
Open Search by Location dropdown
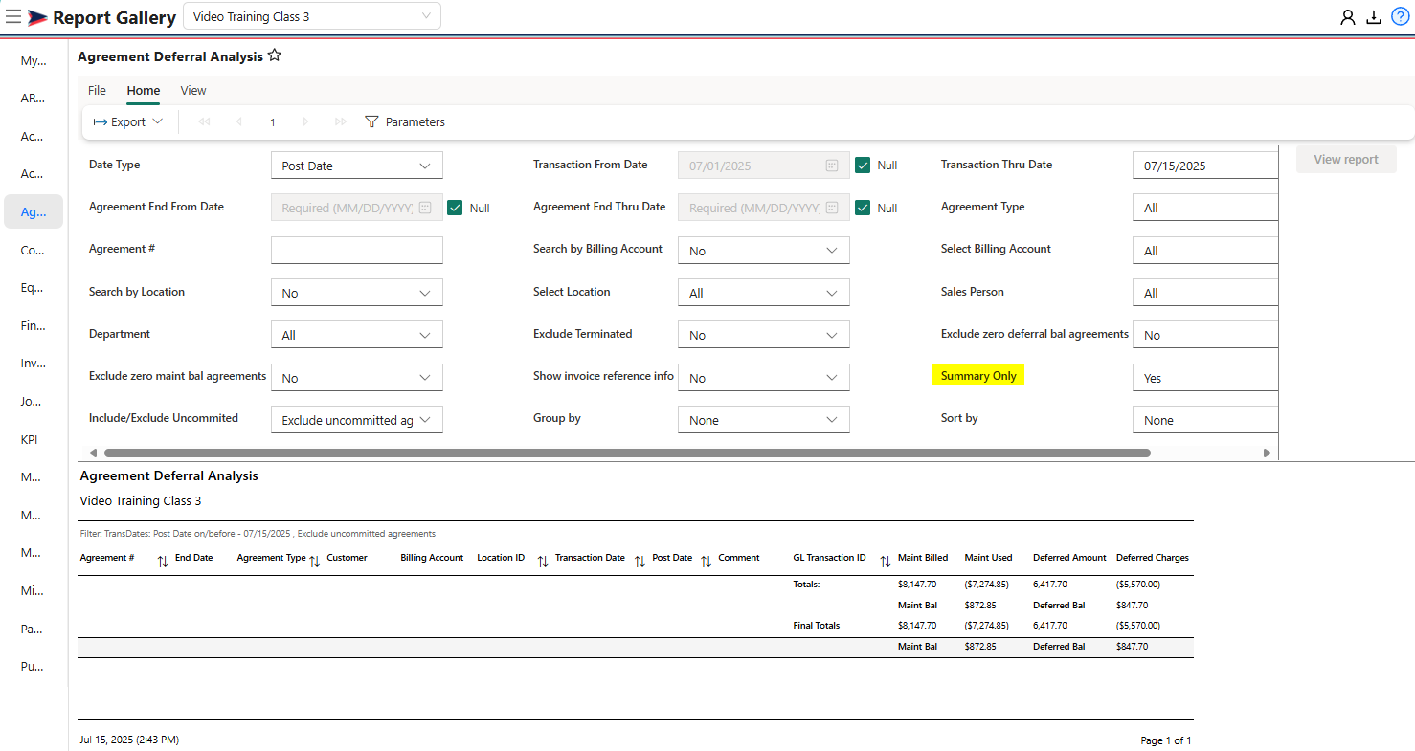pos(357,293)
